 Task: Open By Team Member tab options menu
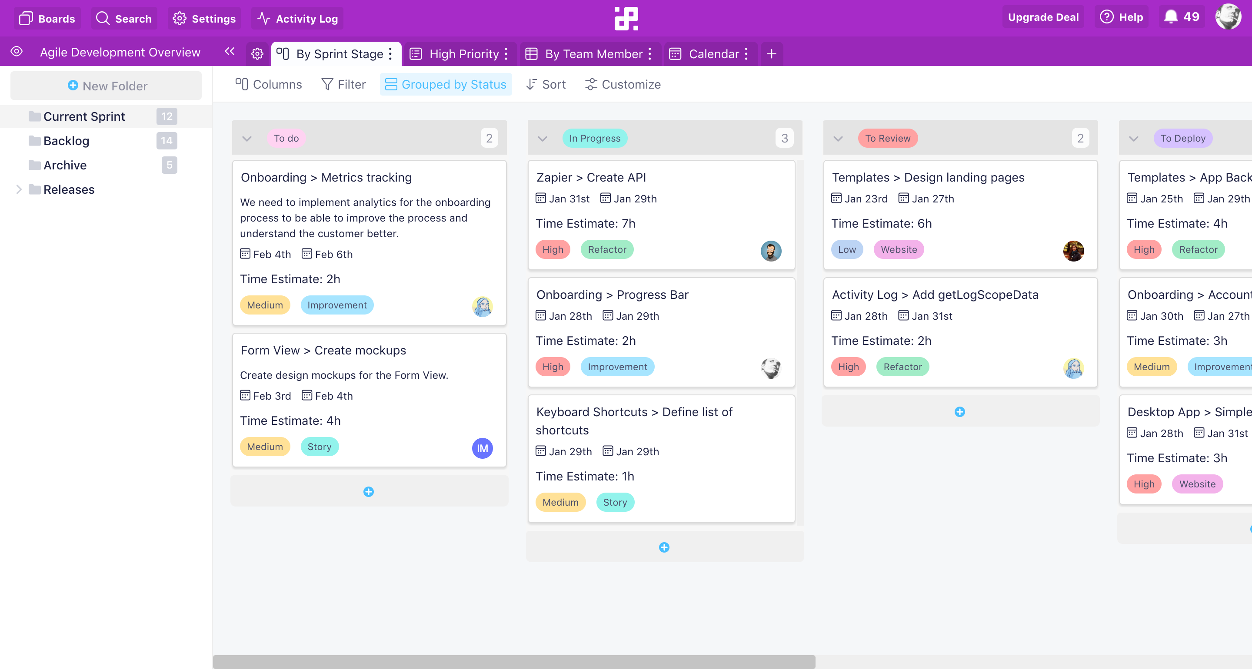tap(650, 53)
